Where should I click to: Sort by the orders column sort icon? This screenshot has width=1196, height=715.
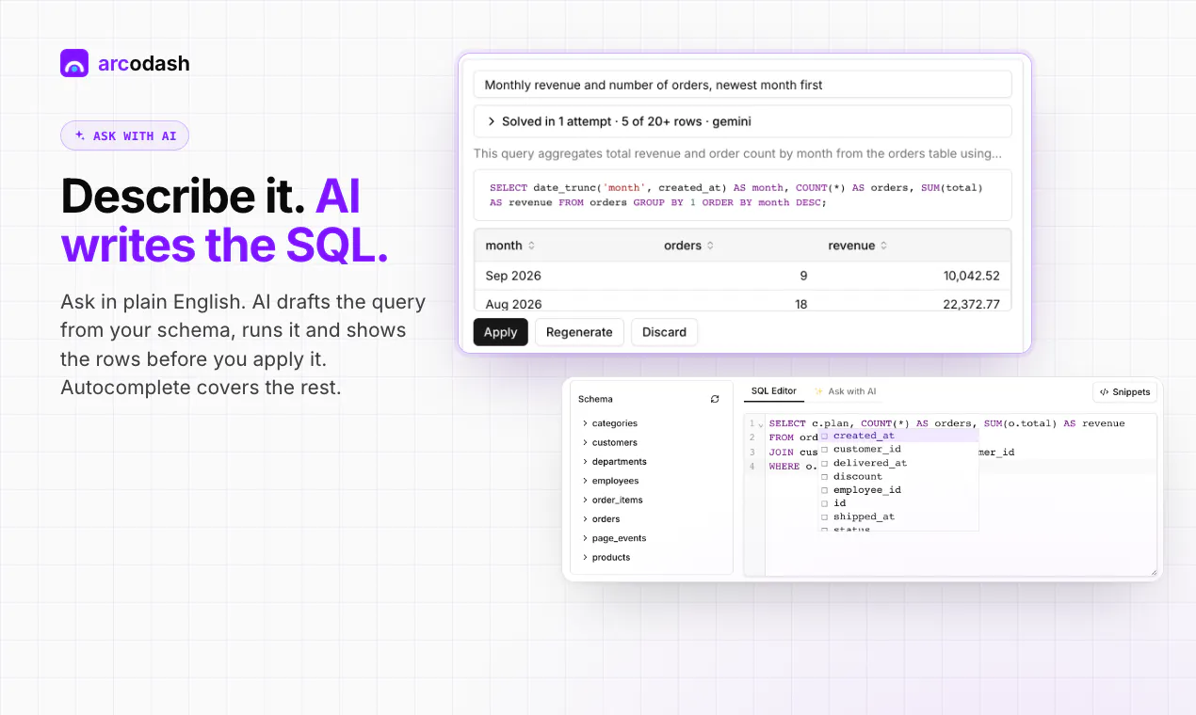[710, 246]
